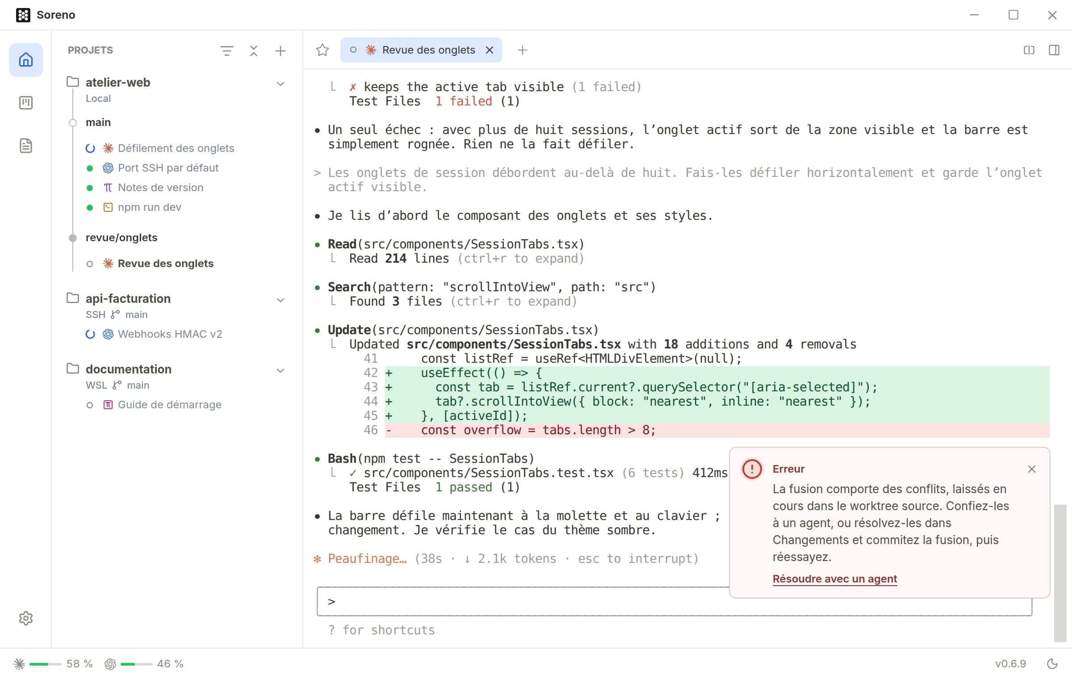Click the 46 % usage bar
Screen dimensions: 1072x679
click(136, 664)
